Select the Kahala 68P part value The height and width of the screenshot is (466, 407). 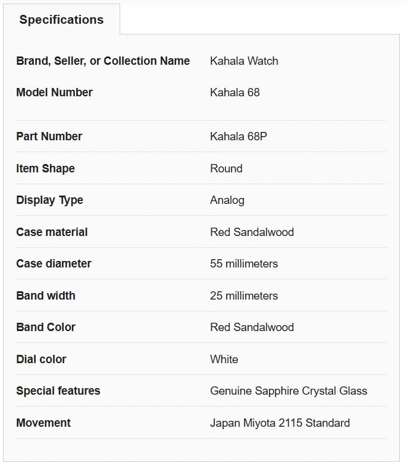pyautogui.click(x=239, y=136)
